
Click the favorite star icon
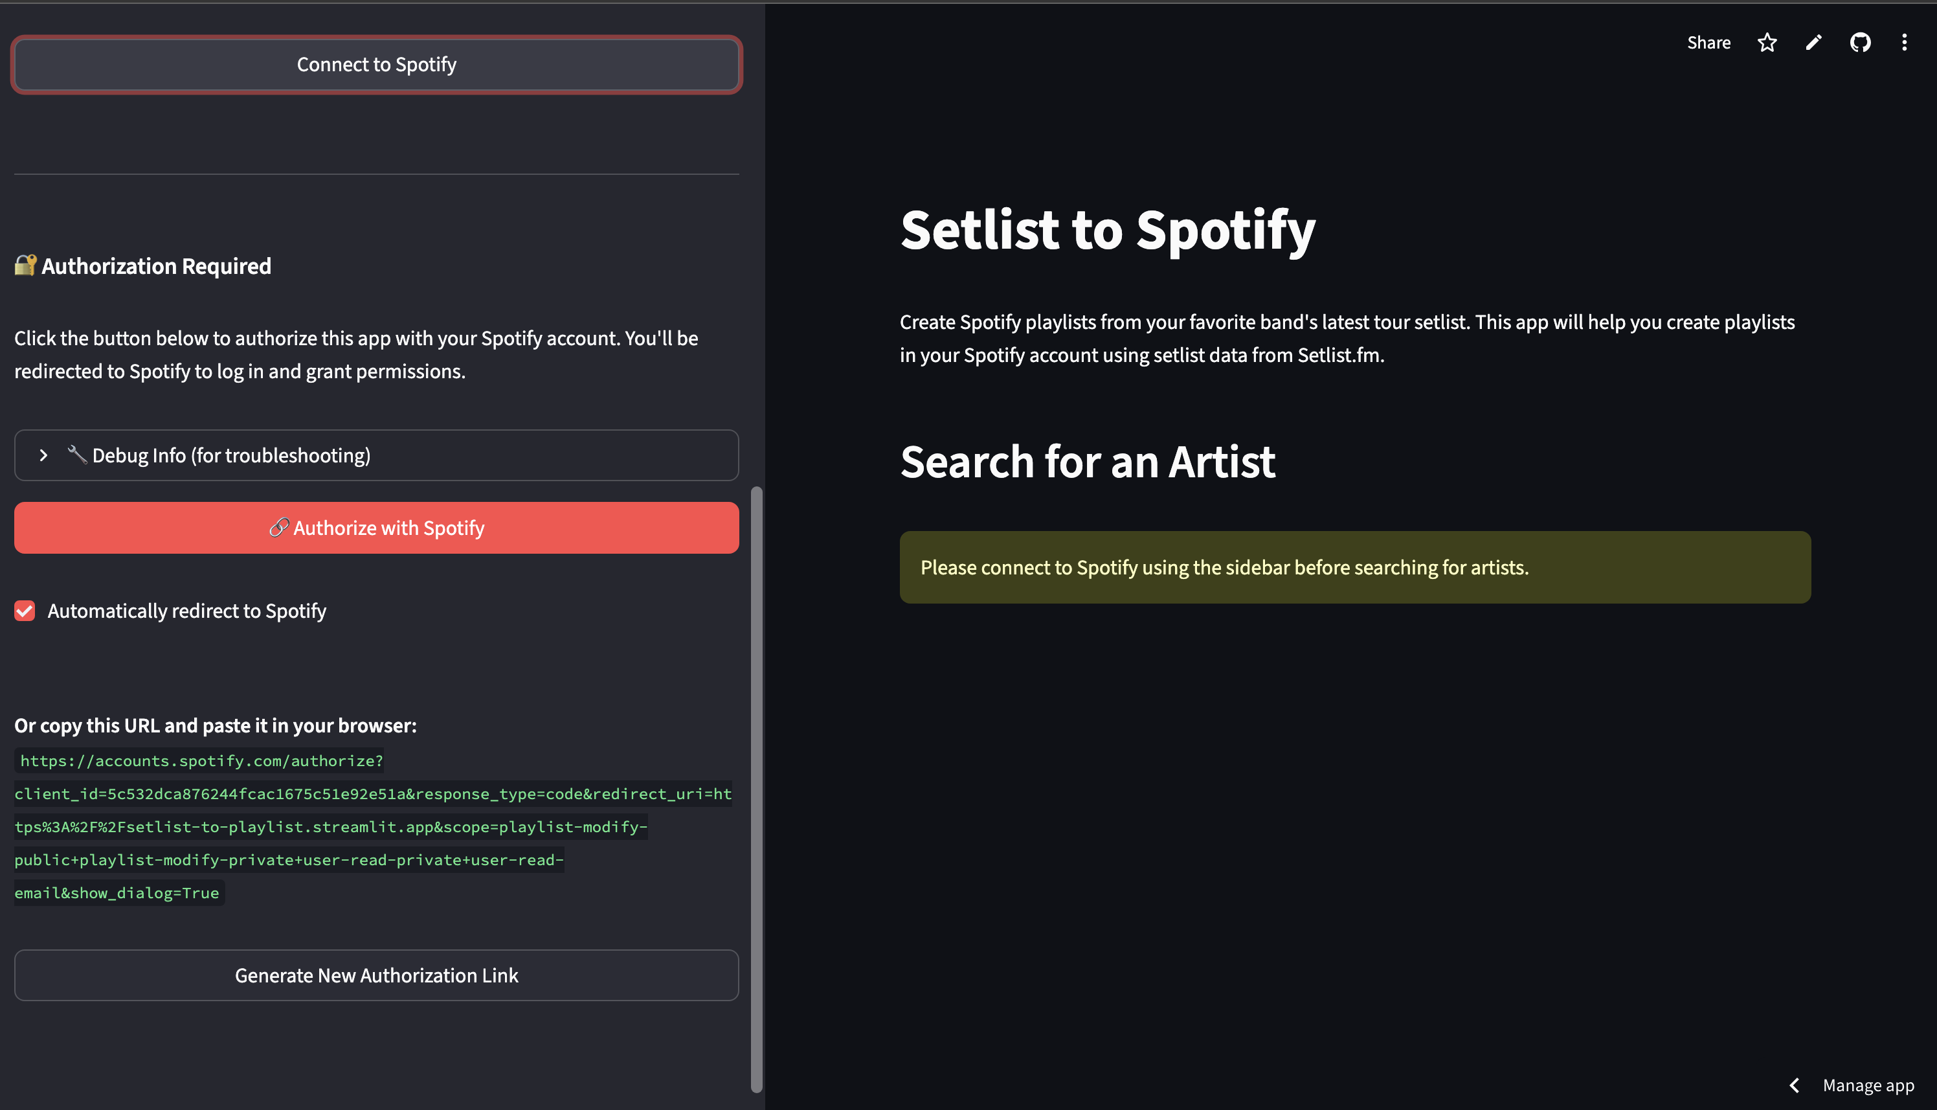(1766, 43)
